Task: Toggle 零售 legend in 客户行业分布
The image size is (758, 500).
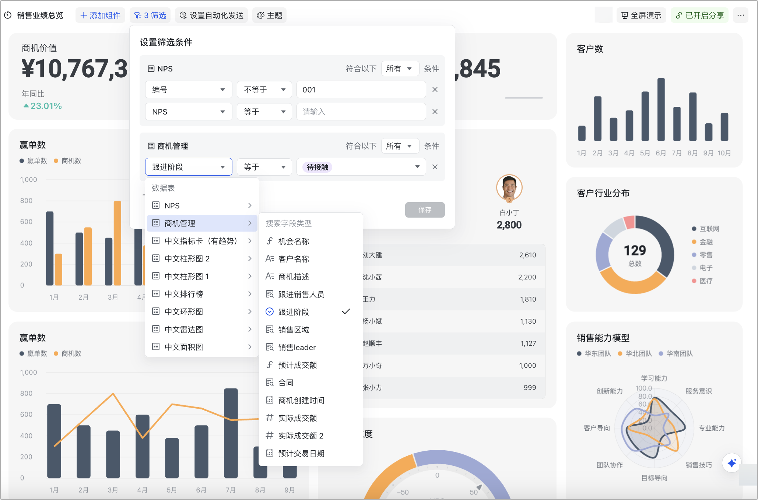Action: tap(702, 255)
